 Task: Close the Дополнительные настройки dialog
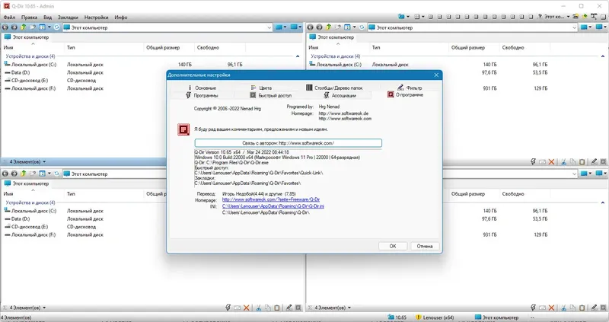(x=436, y=75)
